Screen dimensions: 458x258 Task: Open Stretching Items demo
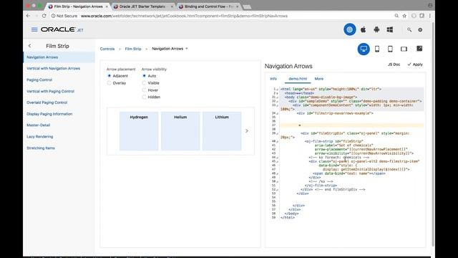click(41, 148)
